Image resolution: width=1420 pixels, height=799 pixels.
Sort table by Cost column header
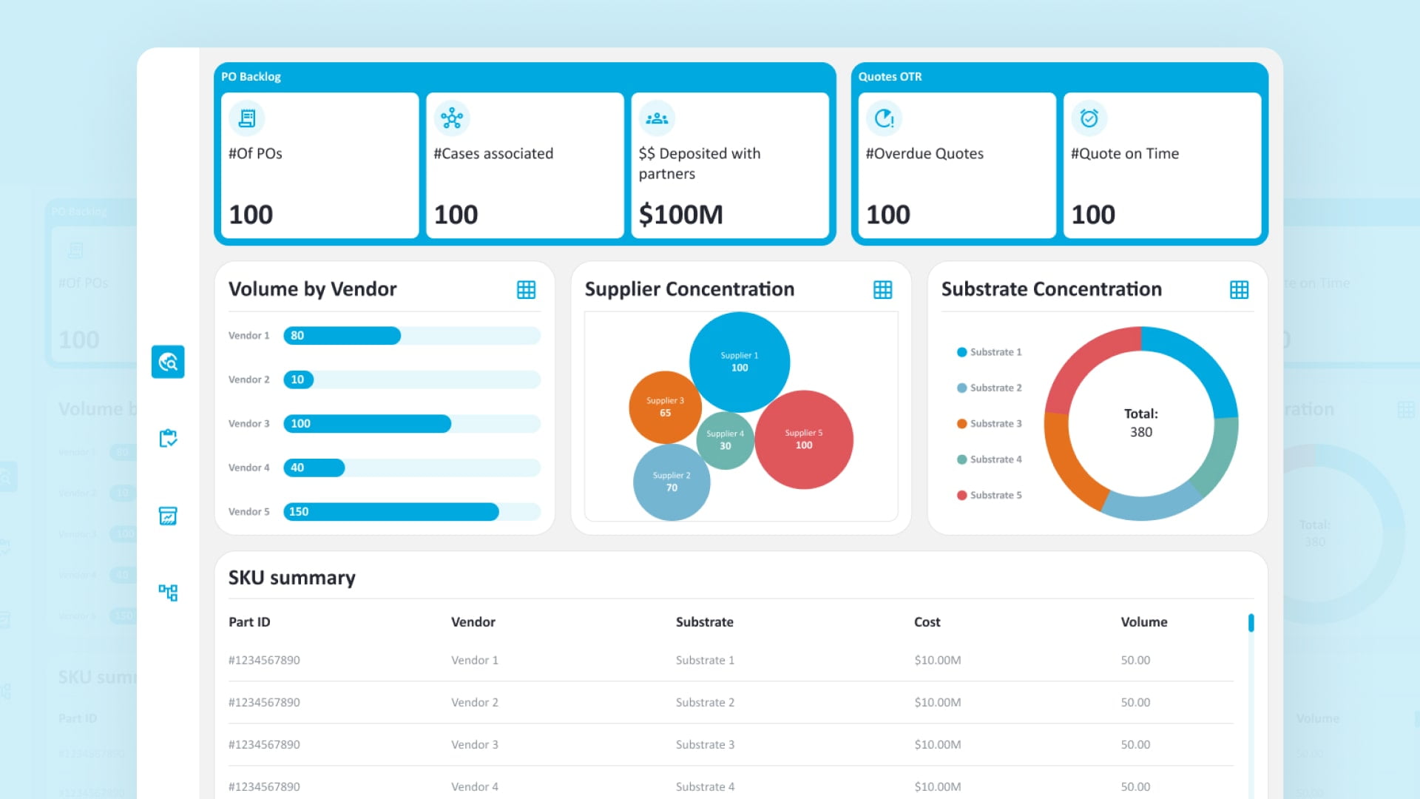coord(927,622)
